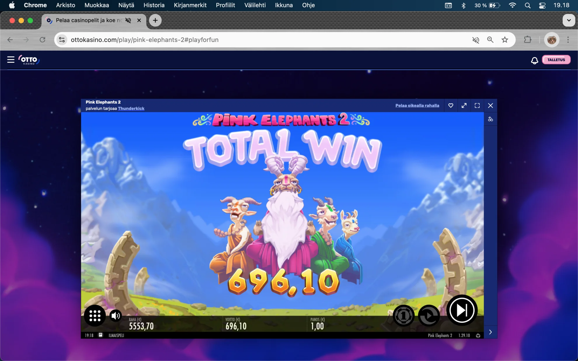Click the browser back arrow
This screenshot has height=361, width=578.
point(10,40)
